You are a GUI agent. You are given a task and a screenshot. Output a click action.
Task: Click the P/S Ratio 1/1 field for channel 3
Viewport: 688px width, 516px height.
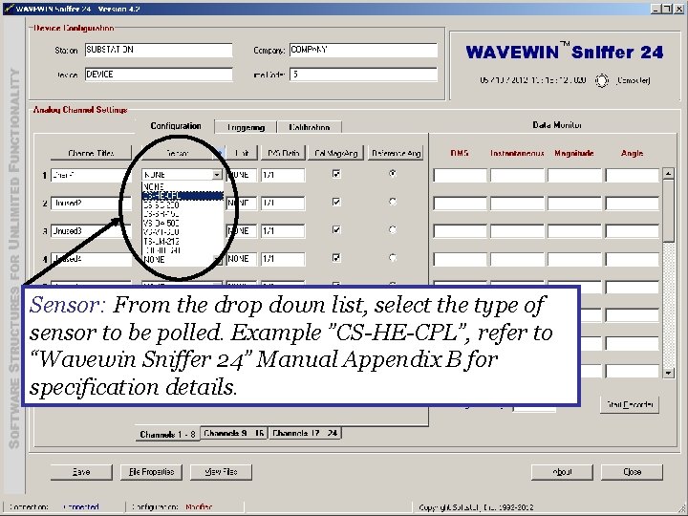point(283,231)
